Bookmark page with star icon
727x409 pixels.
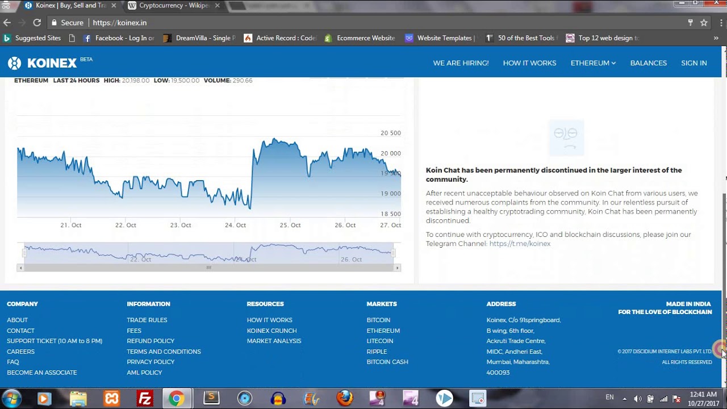tap(704, 23)
